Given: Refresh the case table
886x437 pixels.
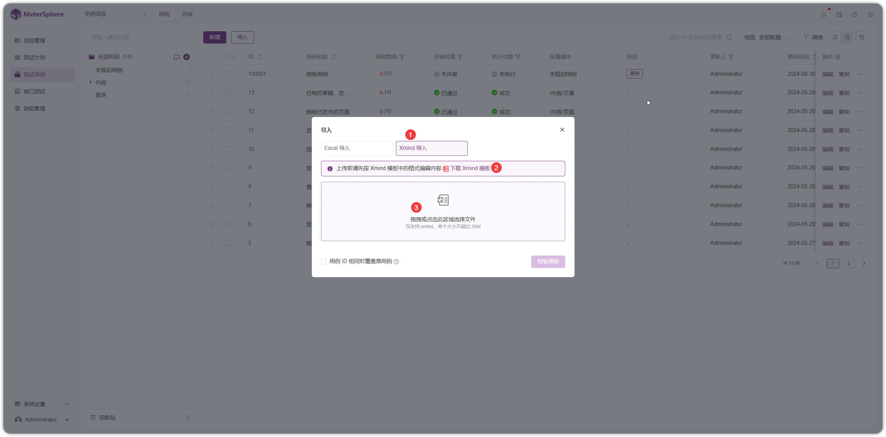Looking at the screenshot, I should tap(862, 37).
